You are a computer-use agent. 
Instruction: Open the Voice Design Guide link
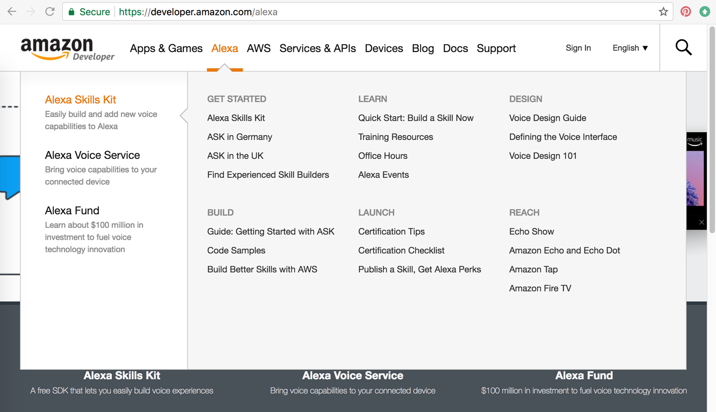click(x=547, y=118)
